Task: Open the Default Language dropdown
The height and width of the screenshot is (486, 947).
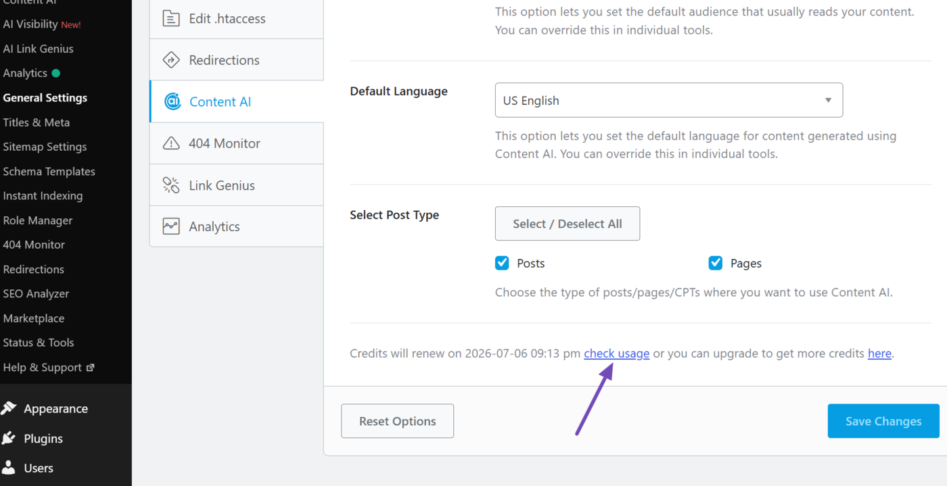Action: (669, 100)
